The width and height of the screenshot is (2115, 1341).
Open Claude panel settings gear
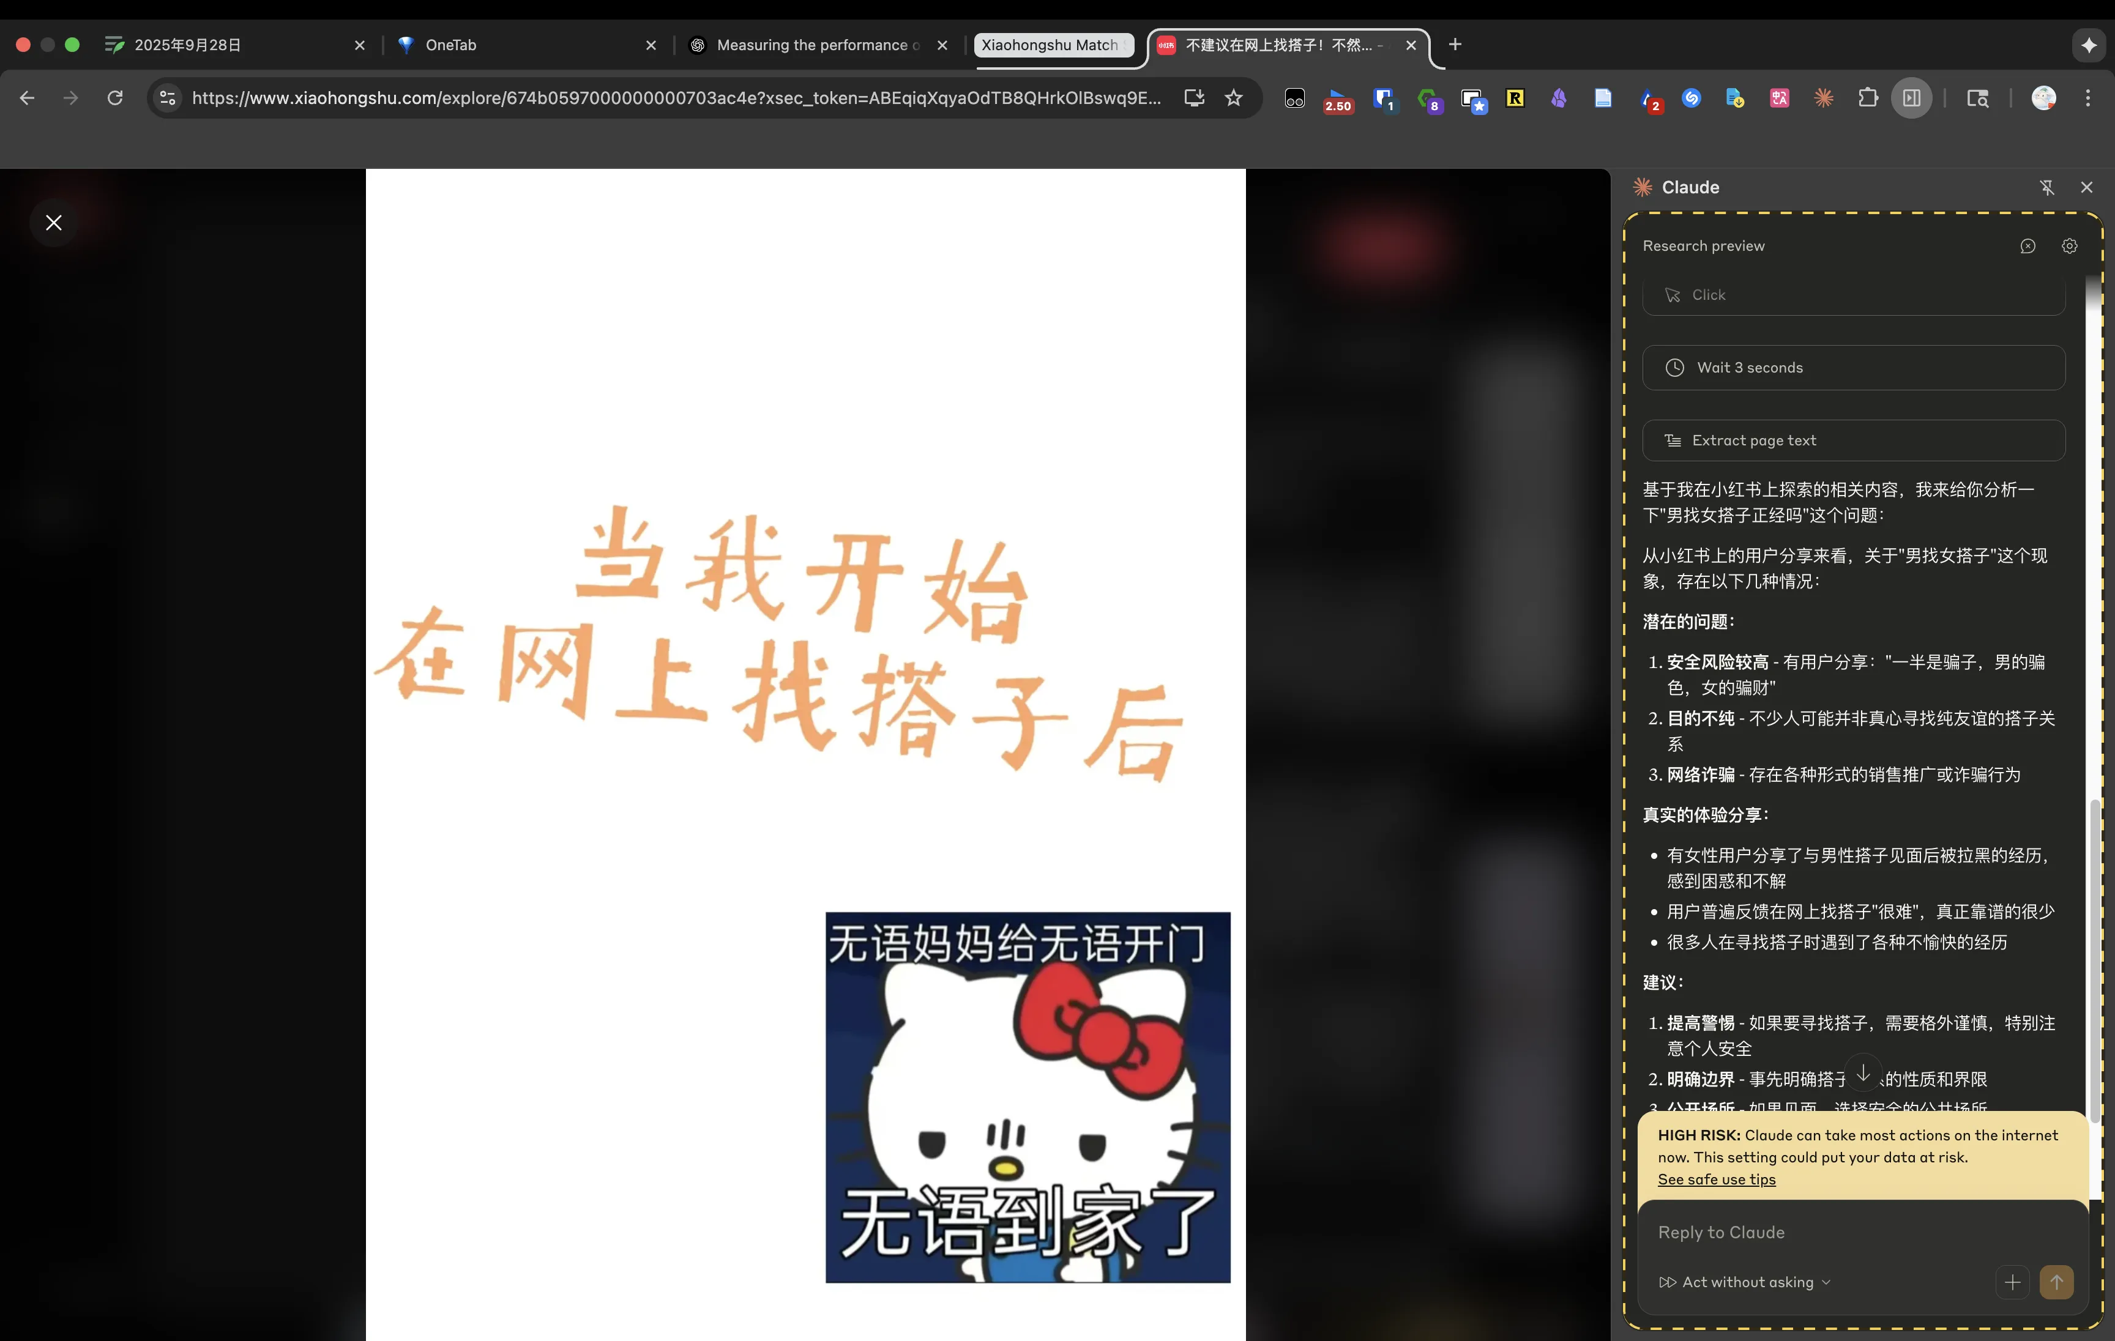[x=2069, y=246]
